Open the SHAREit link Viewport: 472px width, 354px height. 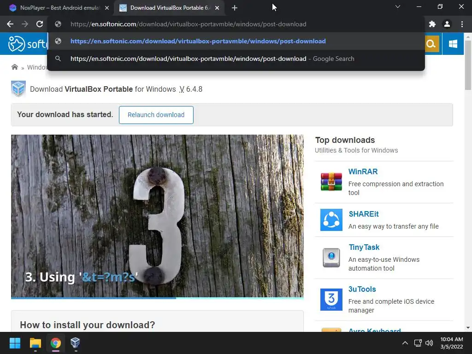(364, 214)
